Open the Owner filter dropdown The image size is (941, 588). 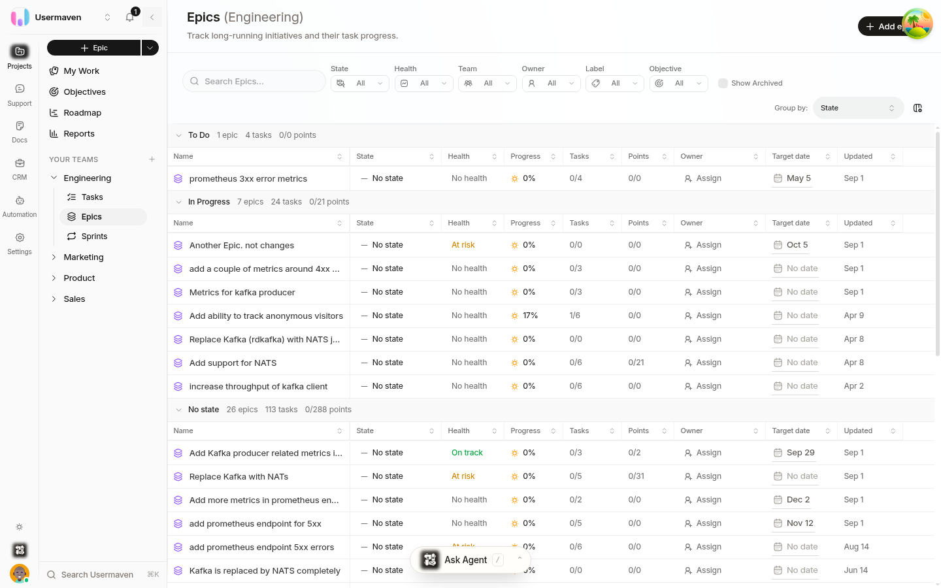[552, 84]
